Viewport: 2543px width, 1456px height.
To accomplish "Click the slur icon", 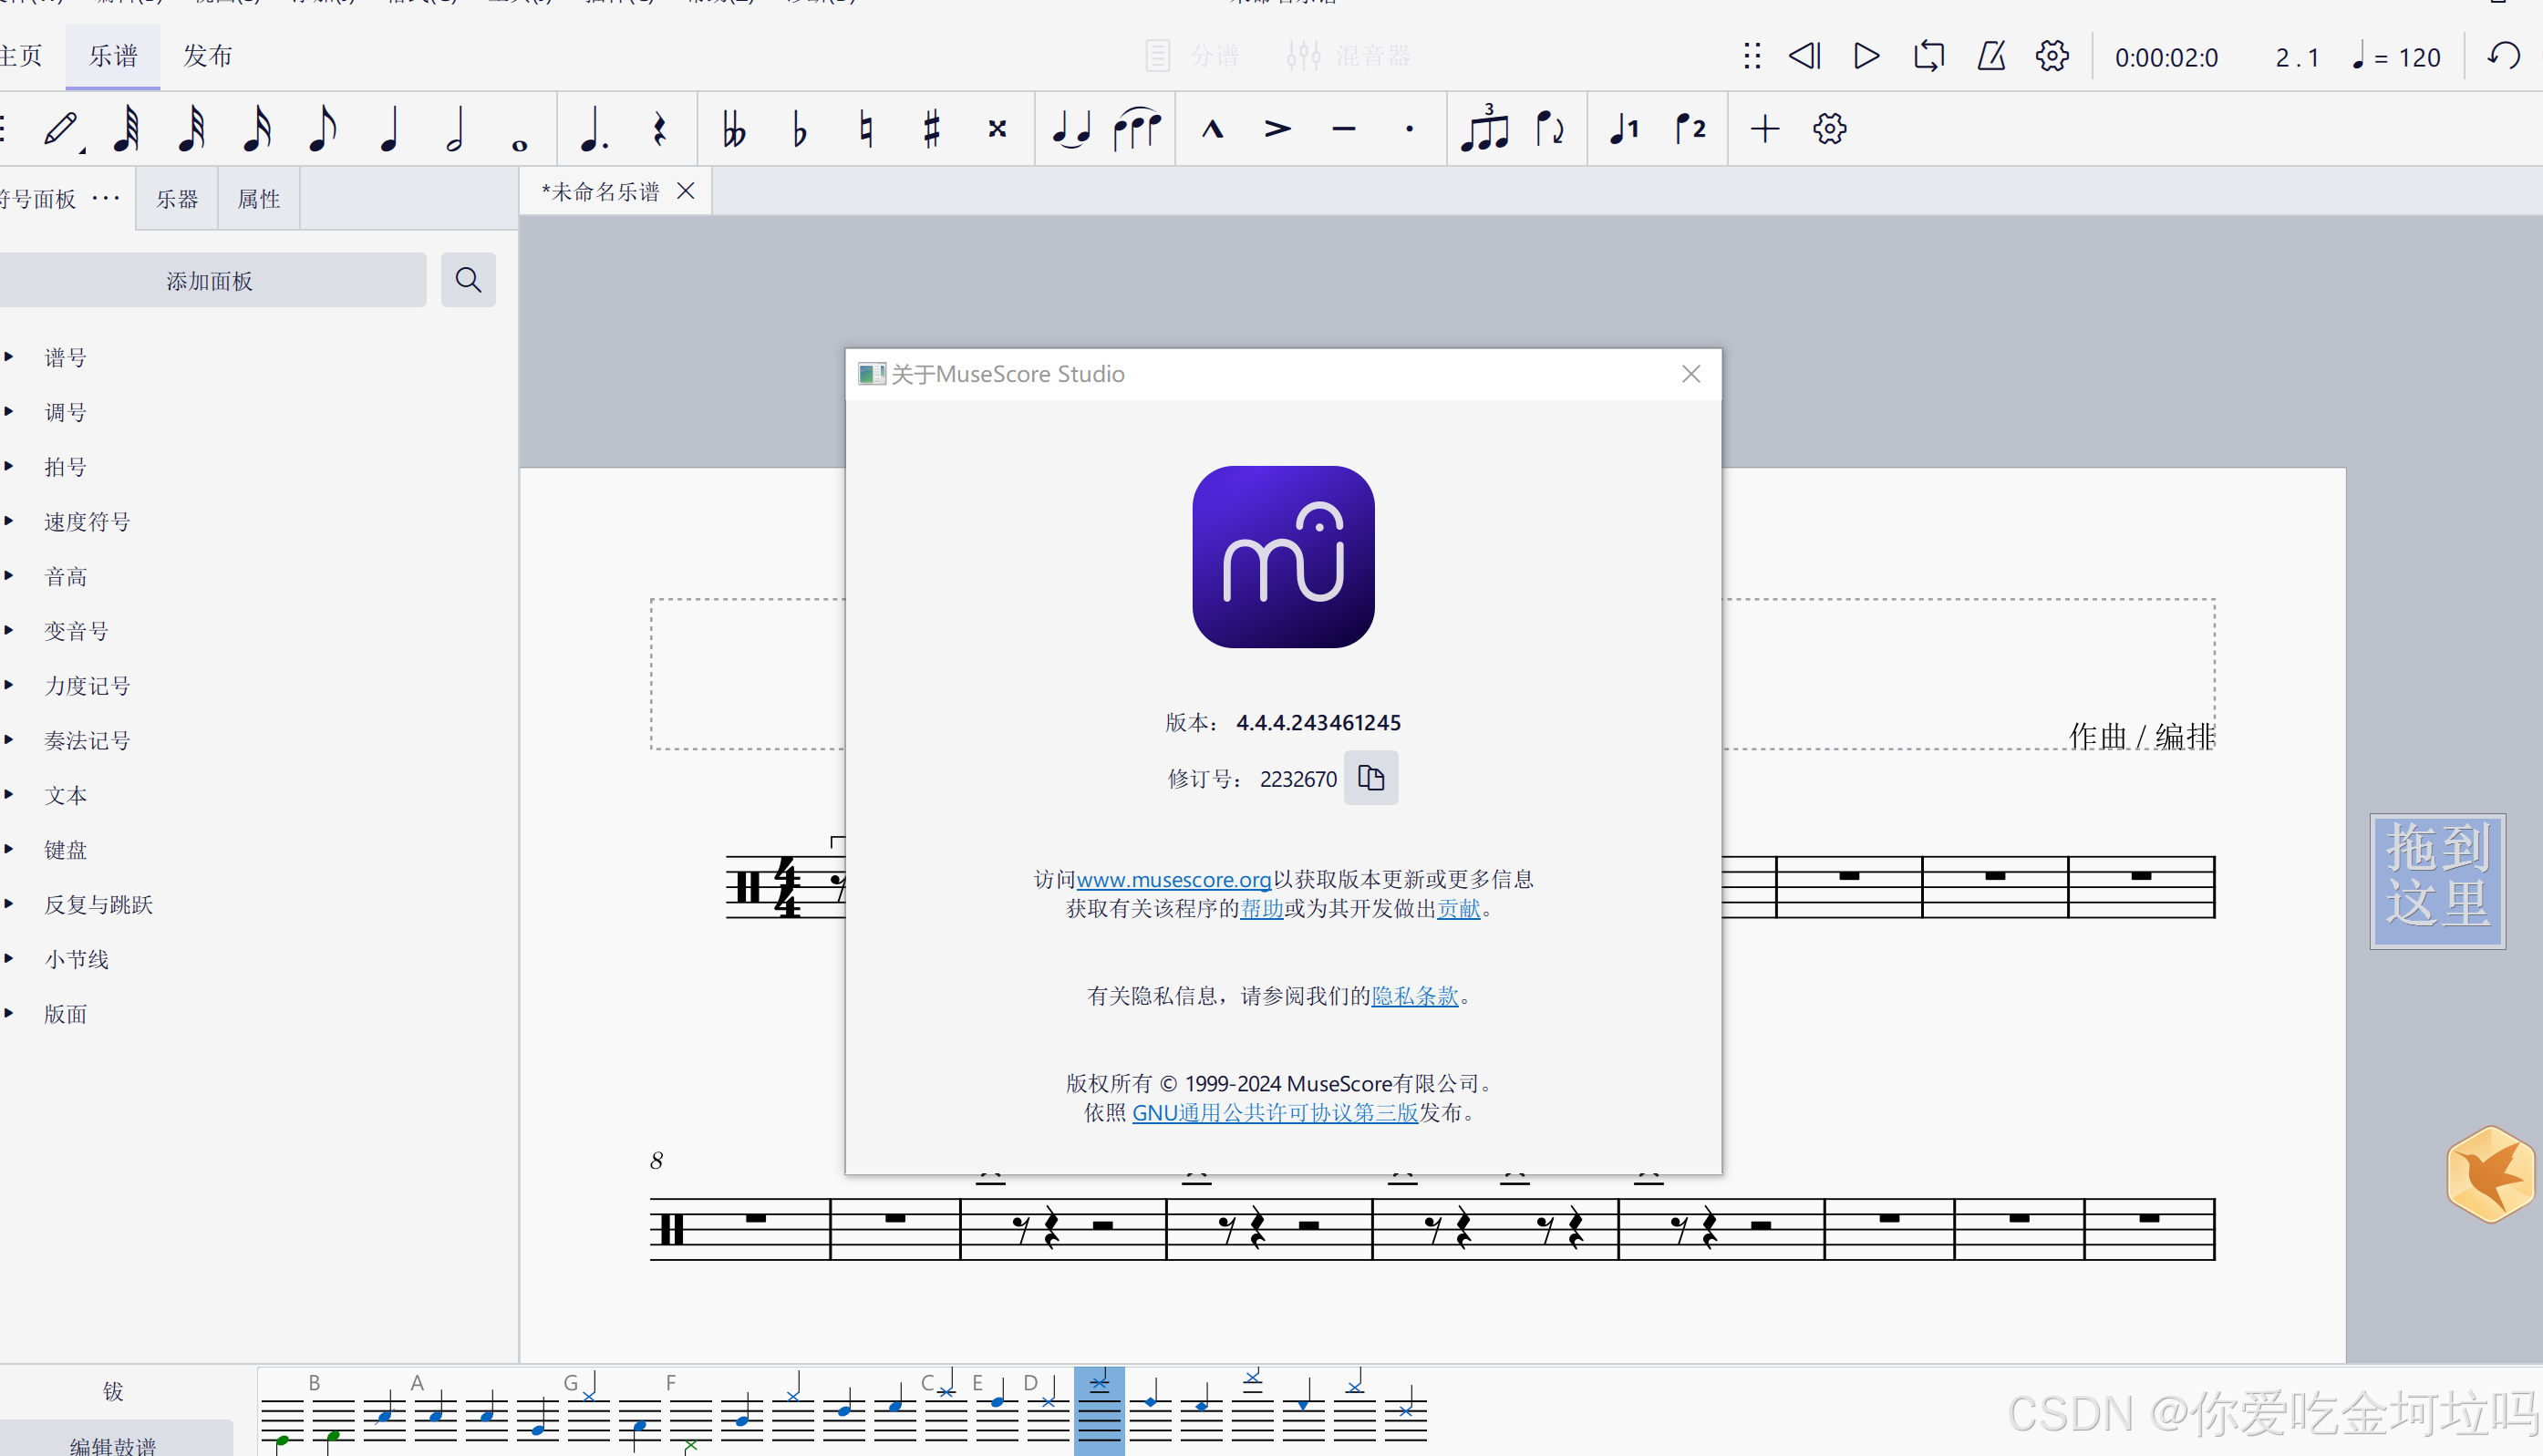I will click(x=1137, y=129).
